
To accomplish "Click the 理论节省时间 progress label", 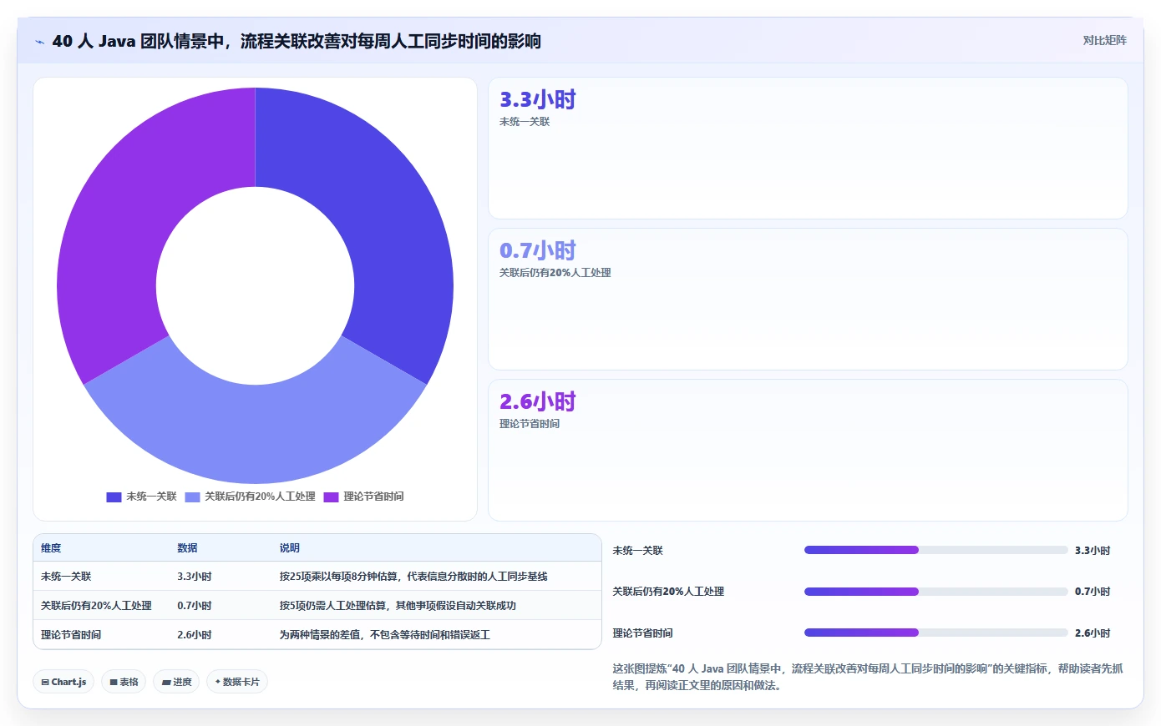I will [x=642, y=633].
